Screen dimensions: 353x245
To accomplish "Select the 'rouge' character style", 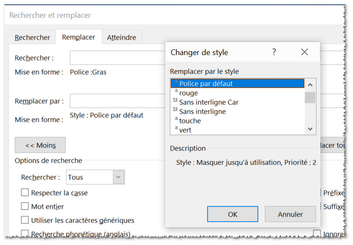I will [x=188, y=93].
